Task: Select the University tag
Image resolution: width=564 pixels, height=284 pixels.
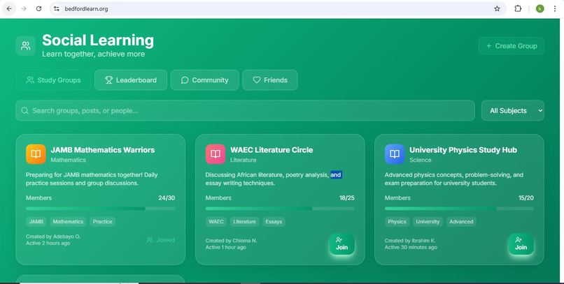Action: [428, 222]
